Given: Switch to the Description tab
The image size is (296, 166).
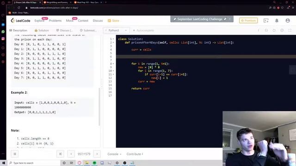Looking at the screenshot, I should pos(18,30).
